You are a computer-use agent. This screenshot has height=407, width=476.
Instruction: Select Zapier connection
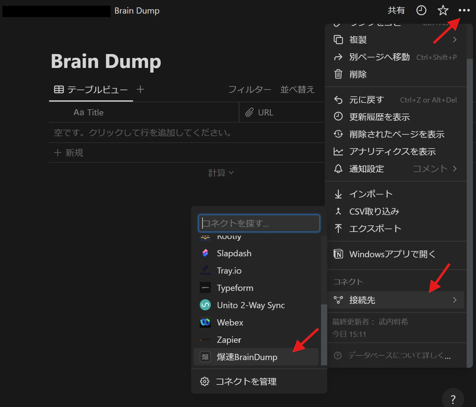click(256, 340)
